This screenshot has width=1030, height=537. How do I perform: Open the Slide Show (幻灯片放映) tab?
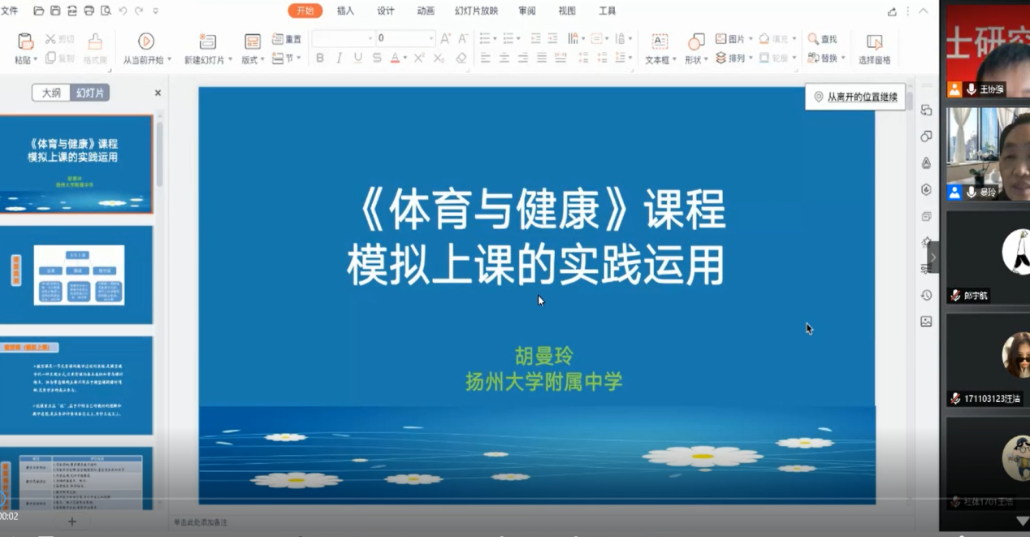[x=476, y=11]
